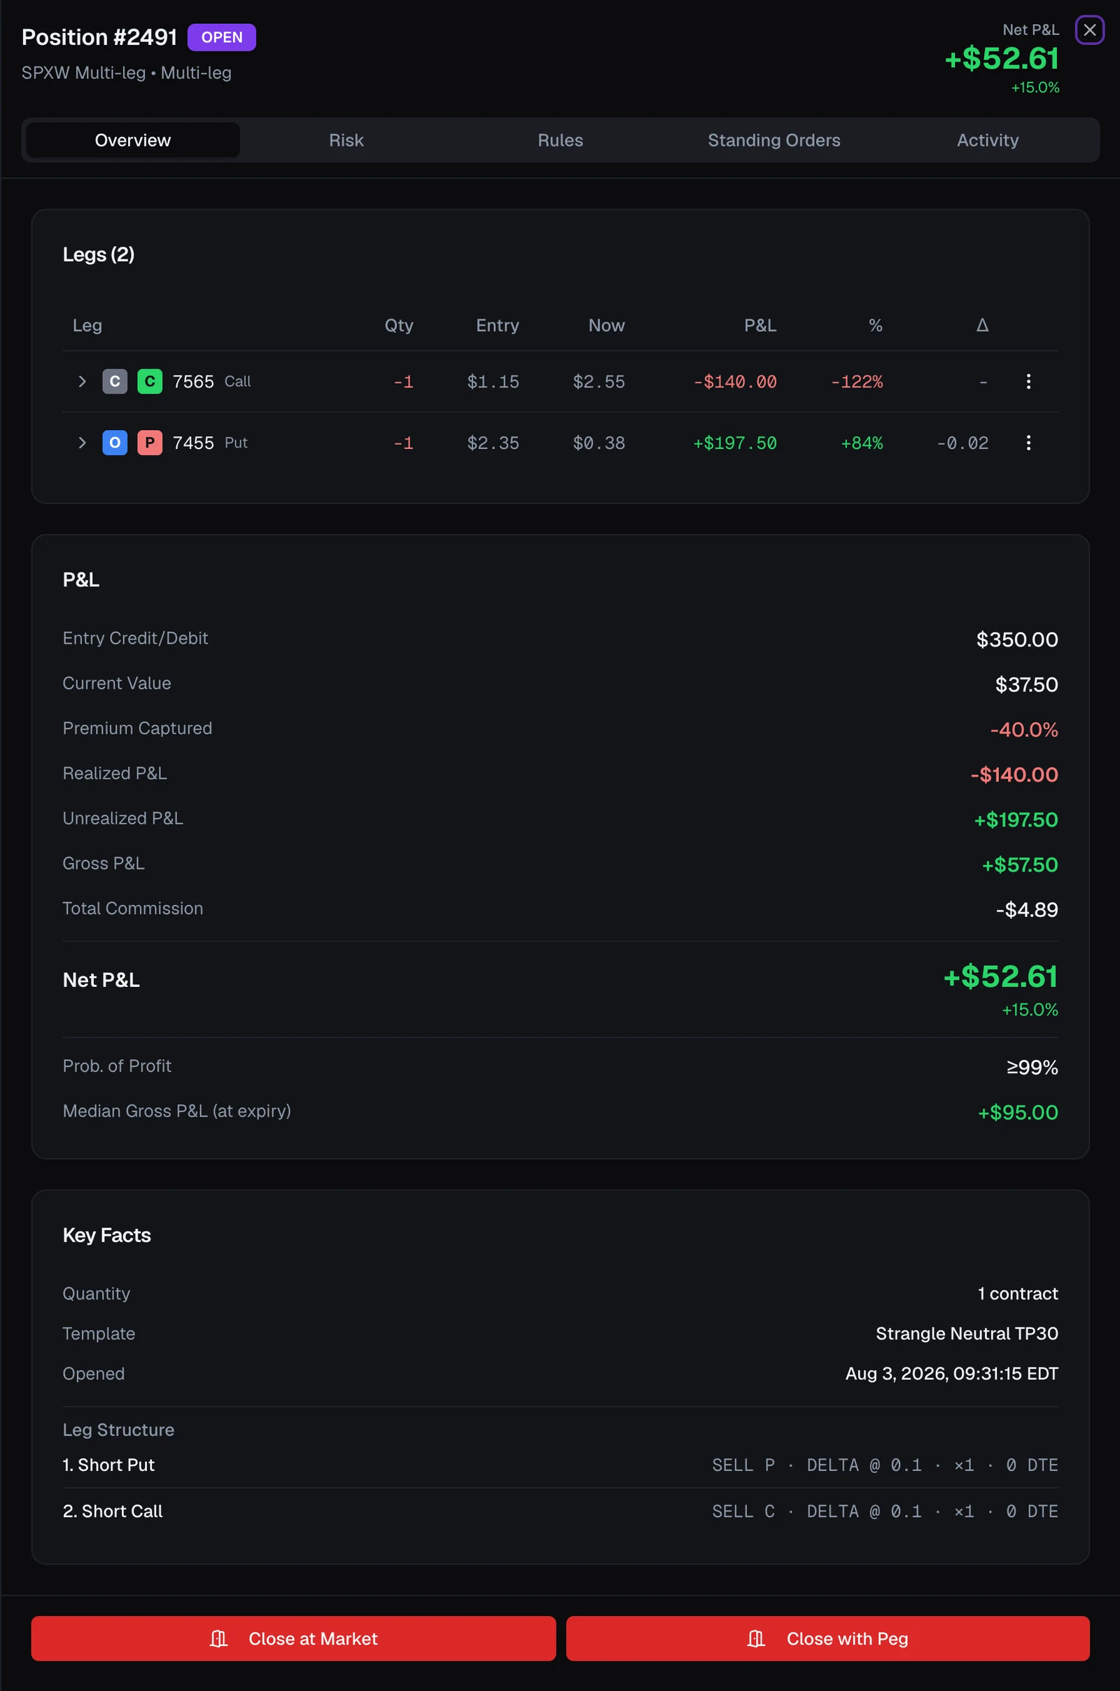This screenshot has height=1691, width=1120.
Task: Click door icon on Close at Market
Action: [218, 1638]
